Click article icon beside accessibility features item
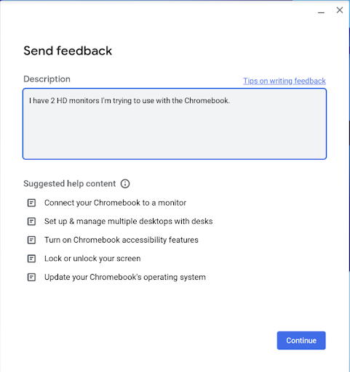350x372 pixels. (x=31, y=240)
